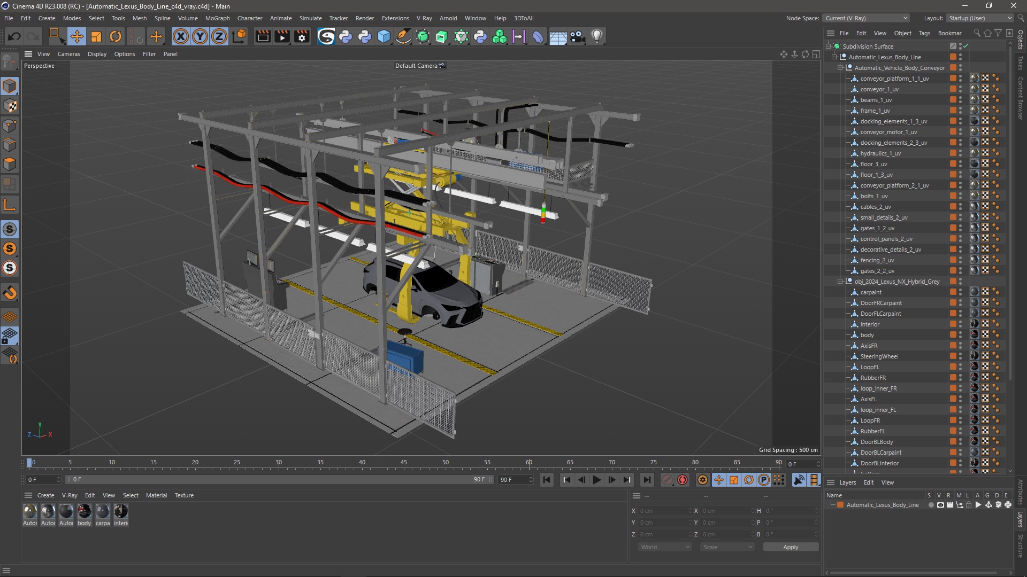Screen dimensions: 1027x577
Task: Open Layers panel Edit menu
Action: pyautogui.click(x=869, y=482)
